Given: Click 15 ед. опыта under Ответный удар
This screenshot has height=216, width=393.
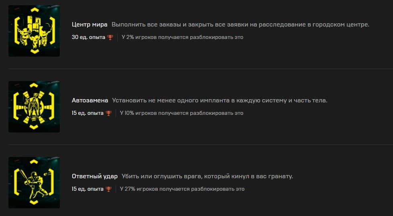Looking at the screenshot, I should [88, 189].
